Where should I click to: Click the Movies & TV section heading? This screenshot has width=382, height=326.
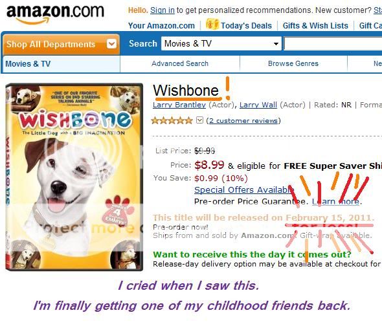(28, 64)
